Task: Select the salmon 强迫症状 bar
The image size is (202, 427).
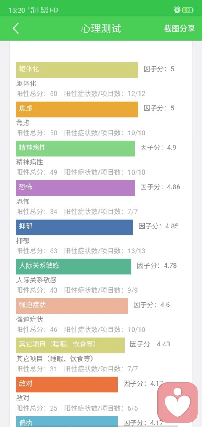Action: coord(72,306)
